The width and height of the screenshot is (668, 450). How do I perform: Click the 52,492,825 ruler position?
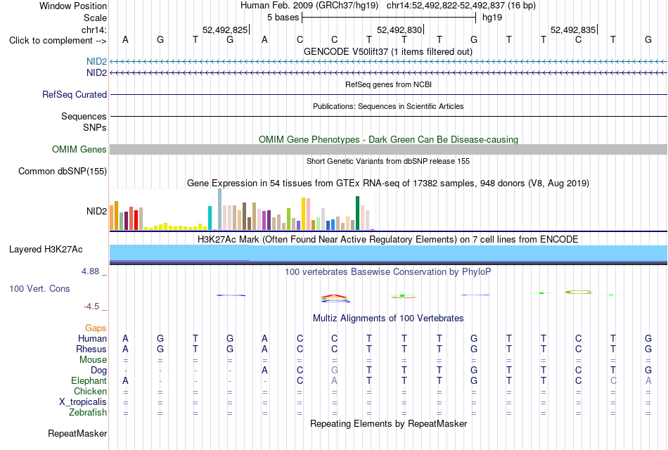coord(225,30)
